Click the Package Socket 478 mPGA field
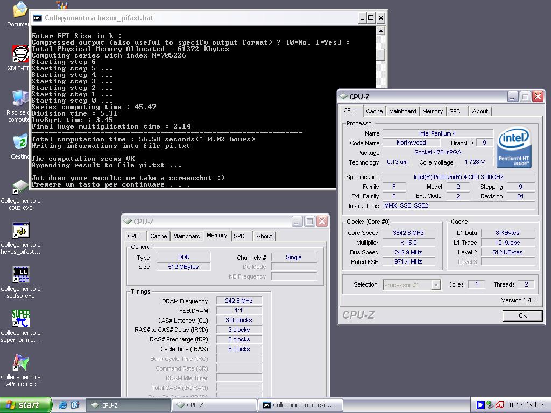The height and width of the screenshot is (413, 551). (438, 152)
